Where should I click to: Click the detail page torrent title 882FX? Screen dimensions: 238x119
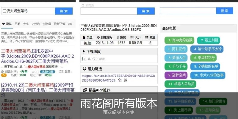(119, 28)
